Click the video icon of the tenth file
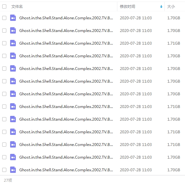 (13, 132)
